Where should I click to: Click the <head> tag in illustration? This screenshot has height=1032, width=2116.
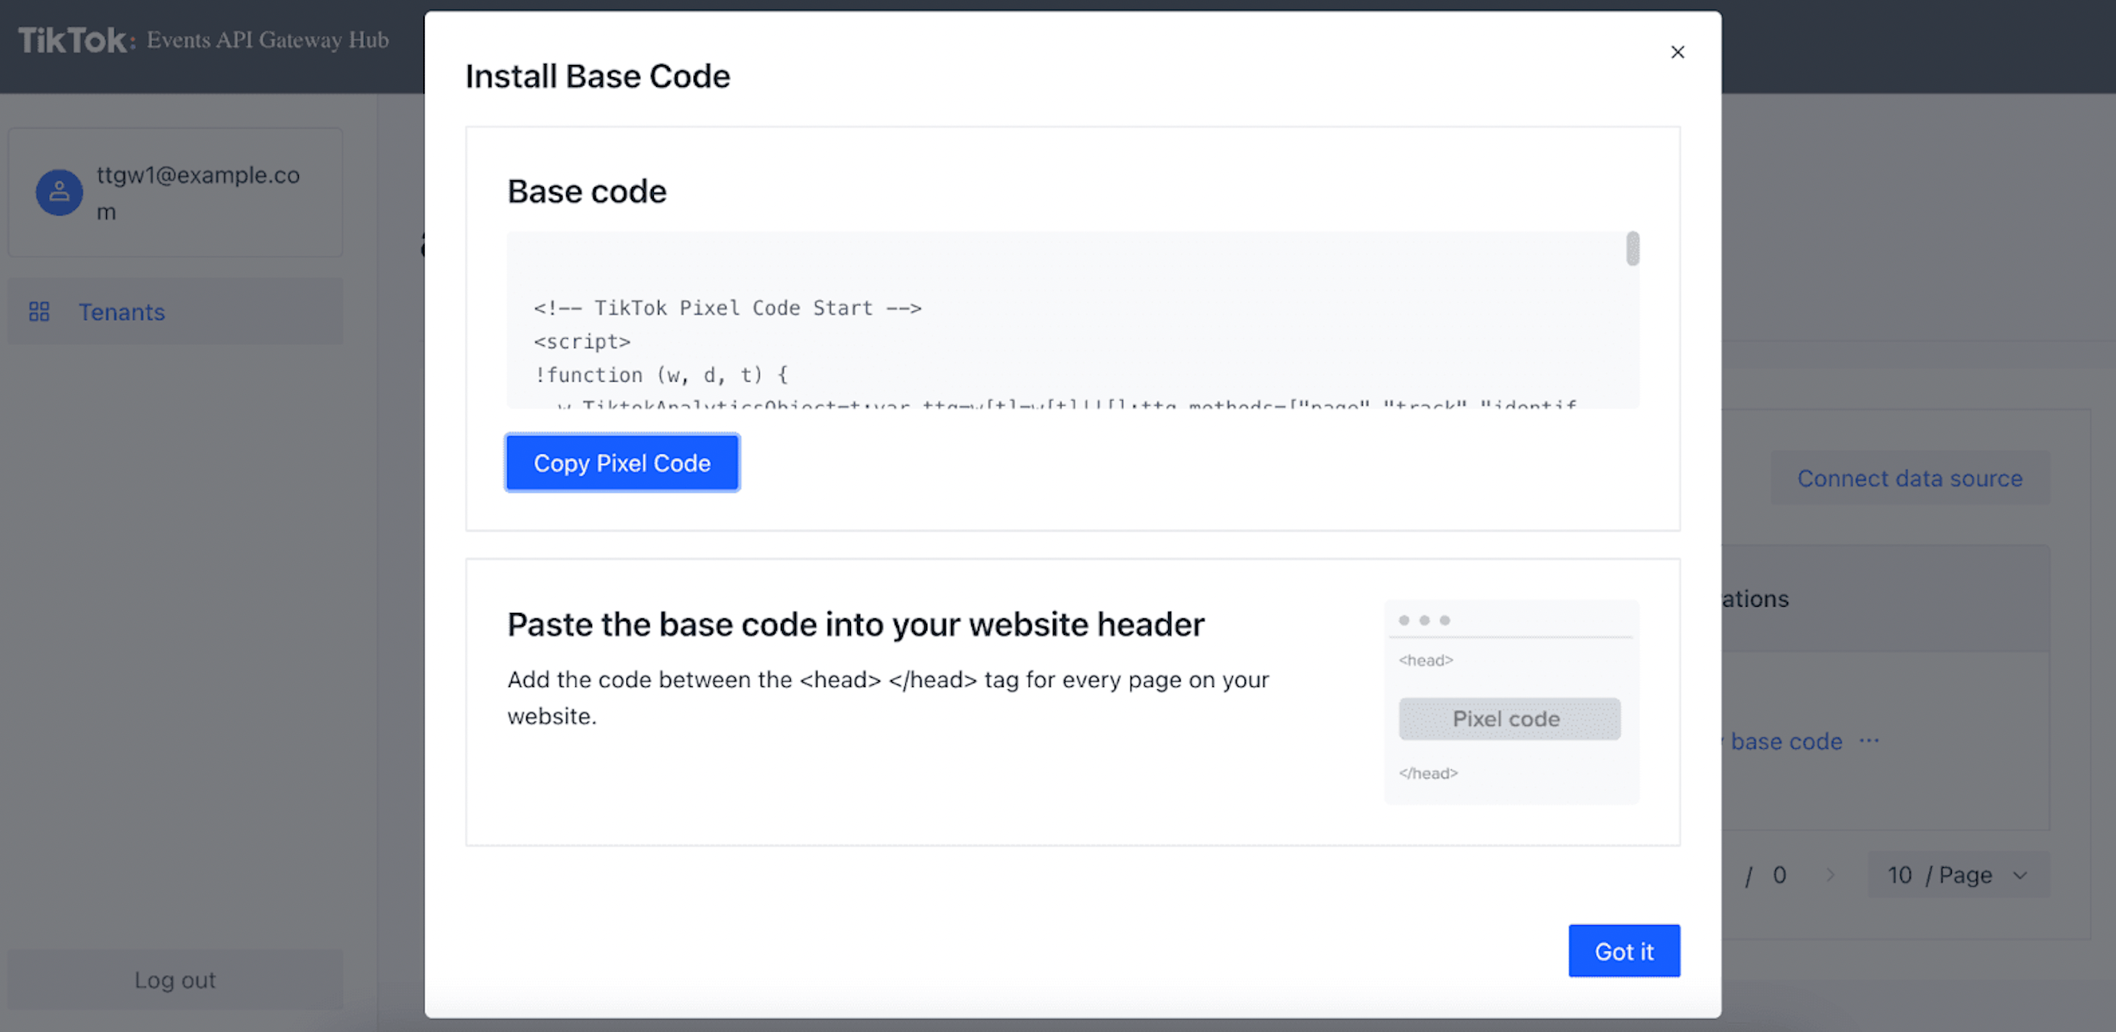pyautogui.click(x=1426, y=660)
